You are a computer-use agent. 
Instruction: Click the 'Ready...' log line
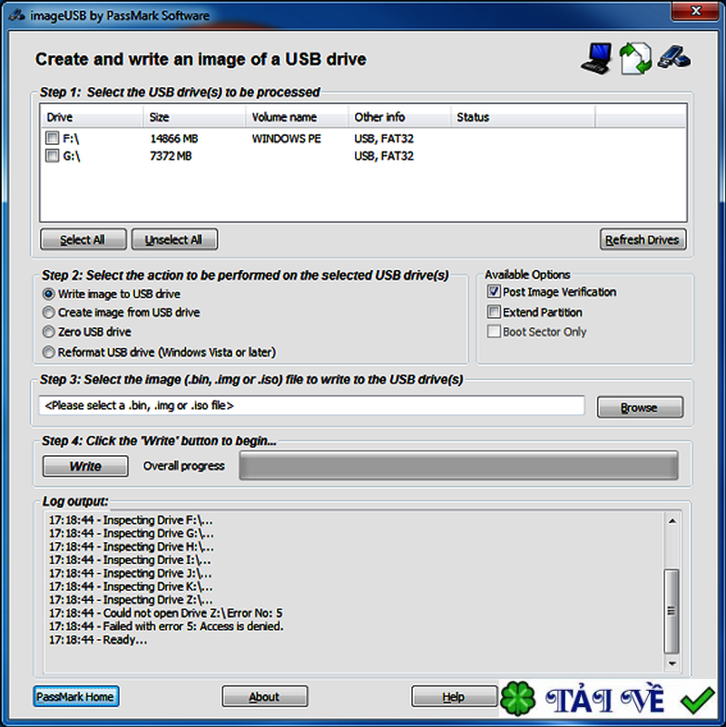click(98, 640)
